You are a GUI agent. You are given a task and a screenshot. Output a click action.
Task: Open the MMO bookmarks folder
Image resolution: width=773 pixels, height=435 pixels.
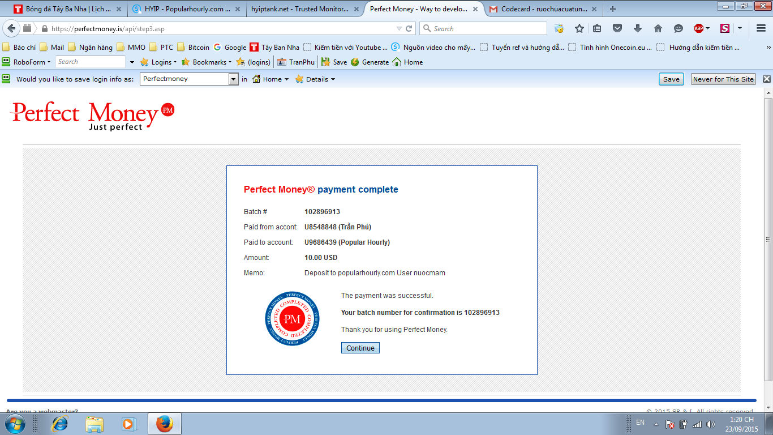[x=131, y=48]
